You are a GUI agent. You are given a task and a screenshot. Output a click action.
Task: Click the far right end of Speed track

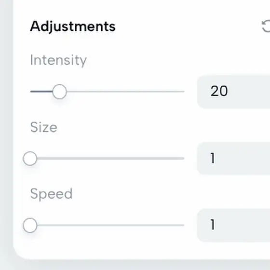tap(183, 225)
